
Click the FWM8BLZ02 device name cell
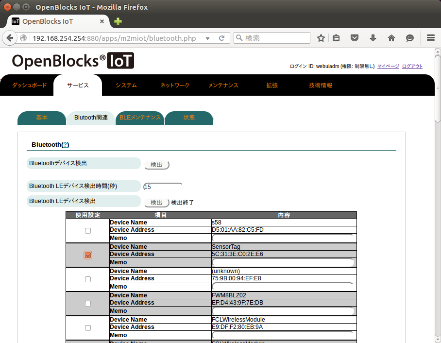(284, 295)
